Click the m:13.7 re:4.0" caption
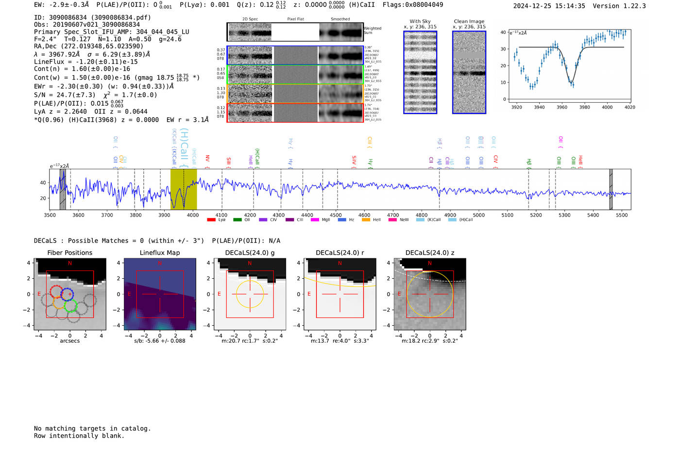The height and width of the screenshot is (462, 680). (x=340, y=341)
